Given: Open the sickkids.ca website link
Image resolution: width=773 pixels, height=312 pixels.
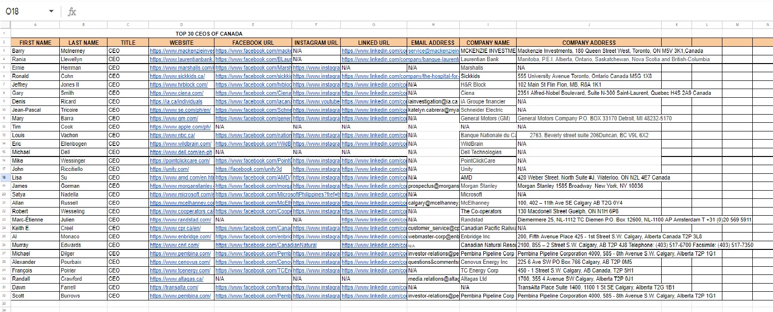Looking at the screenshot, I should pyautogui.click(x=177, y=76).
